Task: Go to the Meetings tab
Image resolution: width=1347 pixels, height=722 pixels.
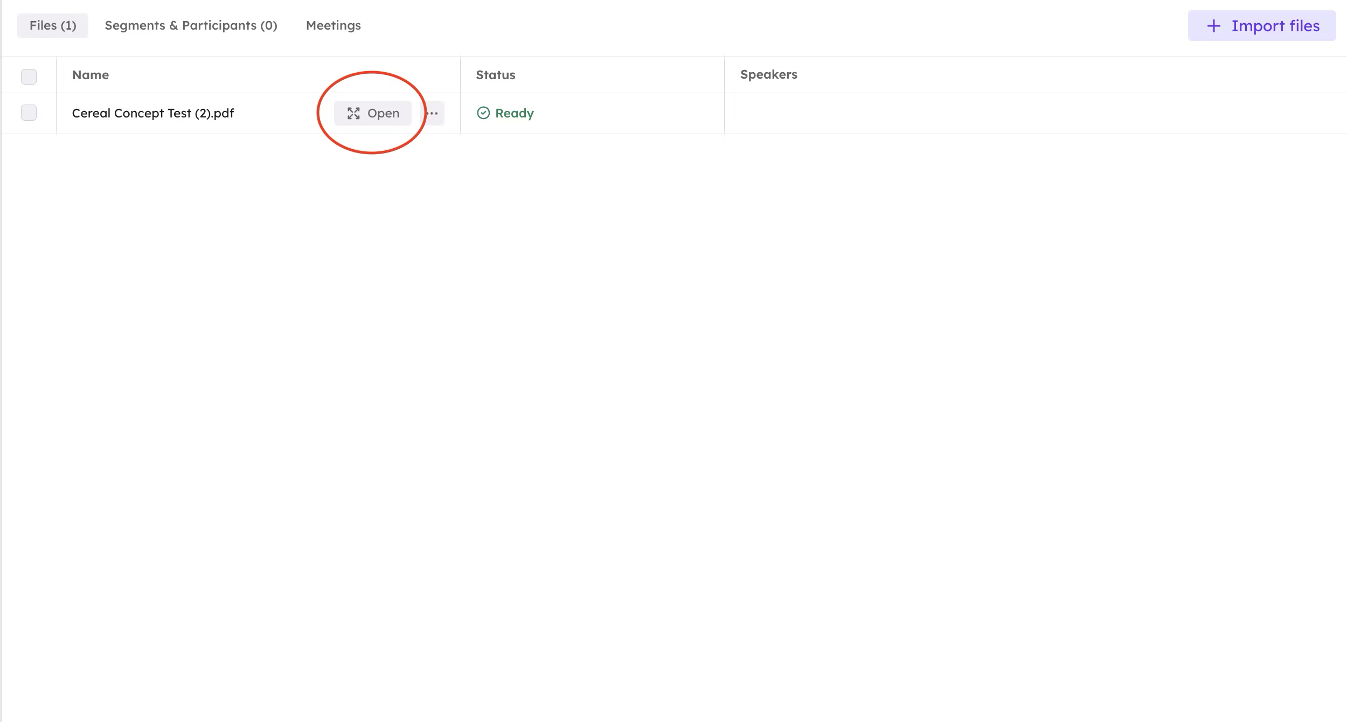Action: point(333,26)
